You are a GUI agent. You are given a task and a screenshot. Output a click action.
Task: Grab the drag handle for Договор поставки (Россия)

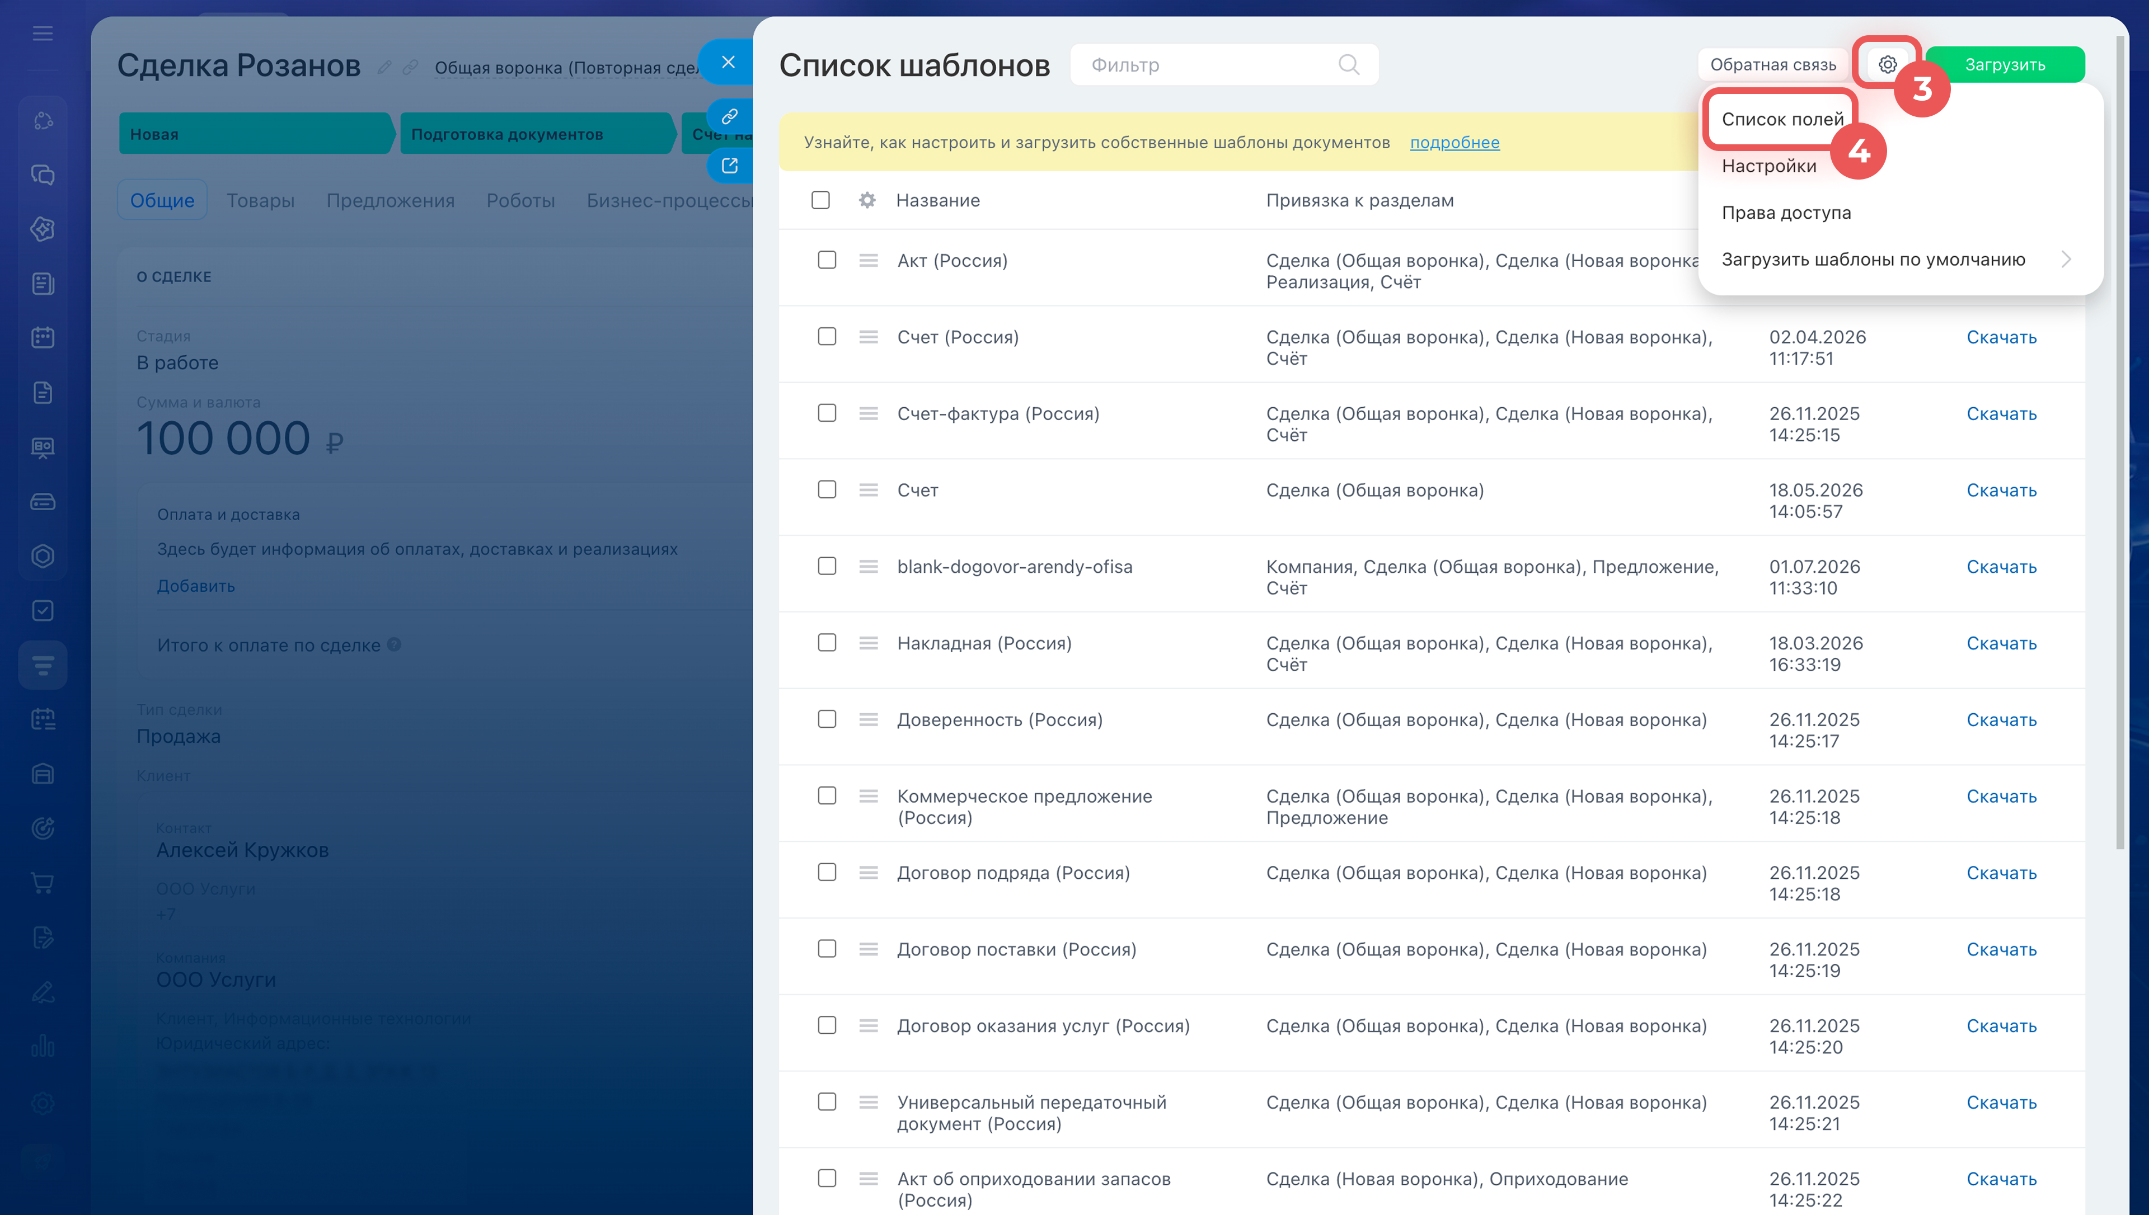click(x=868, y=949)
